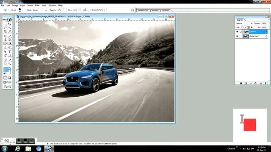Enable Erase to History checkbox
Viewport: 271px width, 152px height.
[x=91, y=10]
